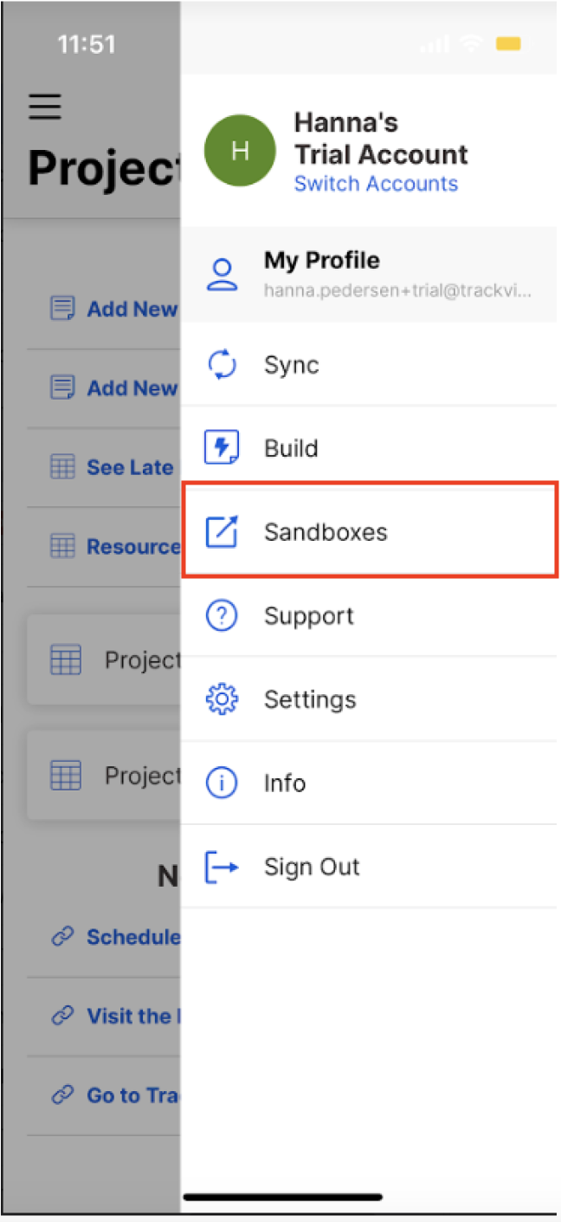Select Sandboxes from the side menu
Viewport: 561px width, 1222px height.
(x=326, y=531)
